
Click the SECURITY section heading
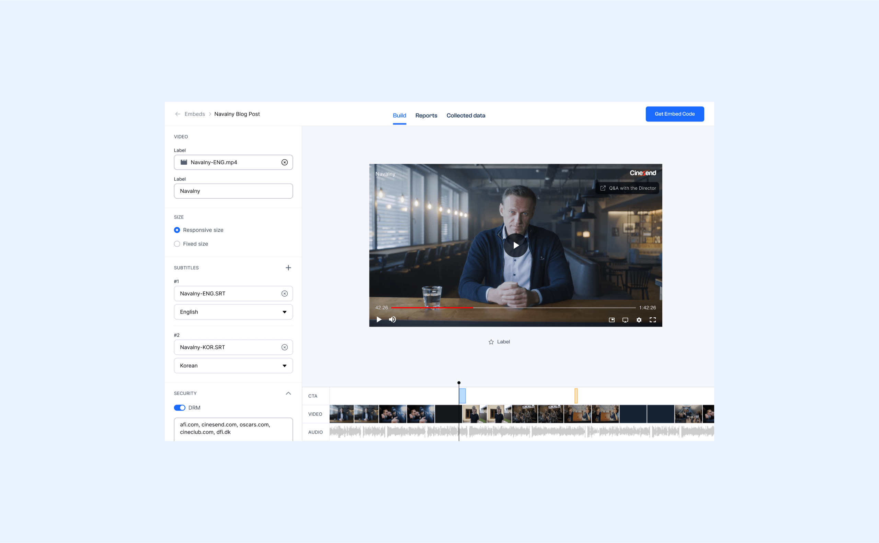[185, 393]
